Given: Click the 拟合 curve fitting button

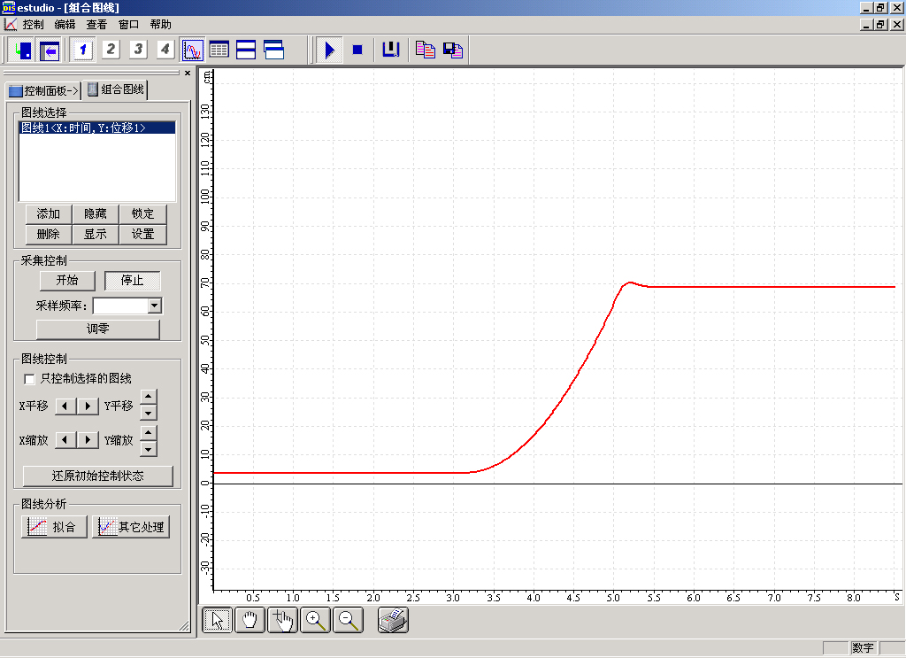Looking at the screenshot, I should click(54, 527).
